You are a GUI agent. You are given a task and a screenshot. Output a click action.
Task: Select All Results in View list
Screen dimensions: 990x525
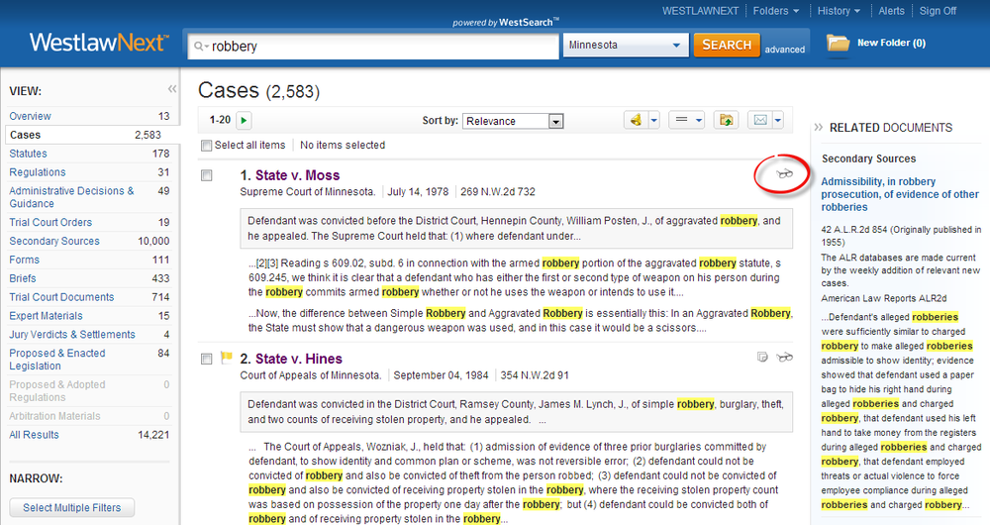pyautogui.click(x=34, y=435)
